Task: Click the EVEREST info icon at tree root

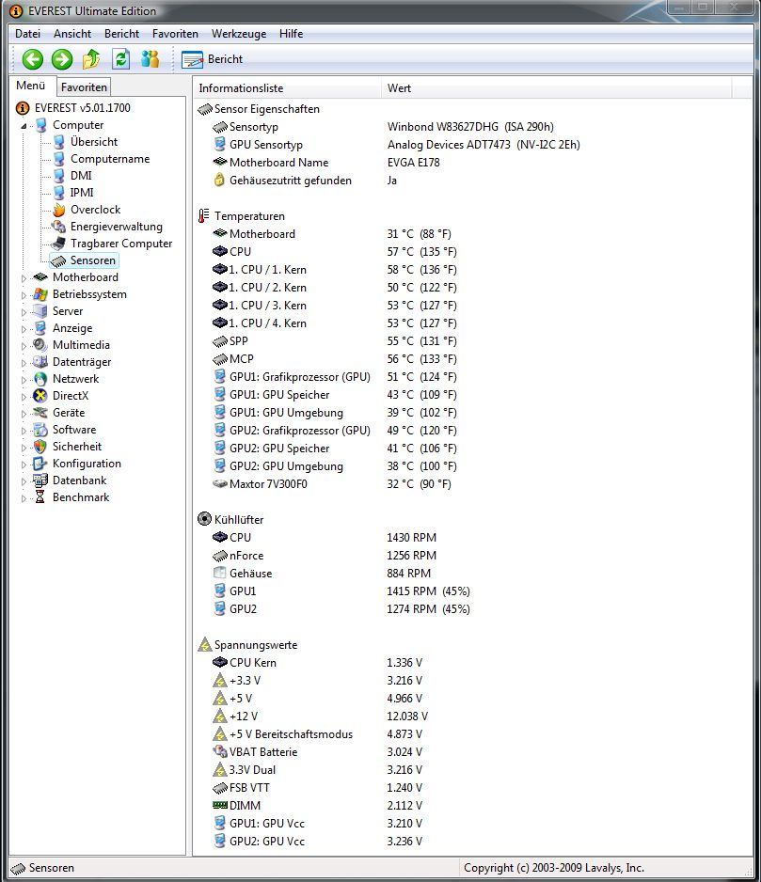Action: pos(23,107)
